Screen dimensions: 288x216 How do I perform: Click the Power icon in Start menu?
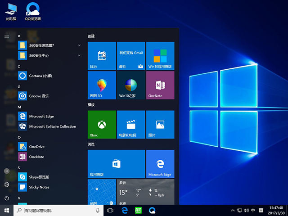(x=7, y=198)
